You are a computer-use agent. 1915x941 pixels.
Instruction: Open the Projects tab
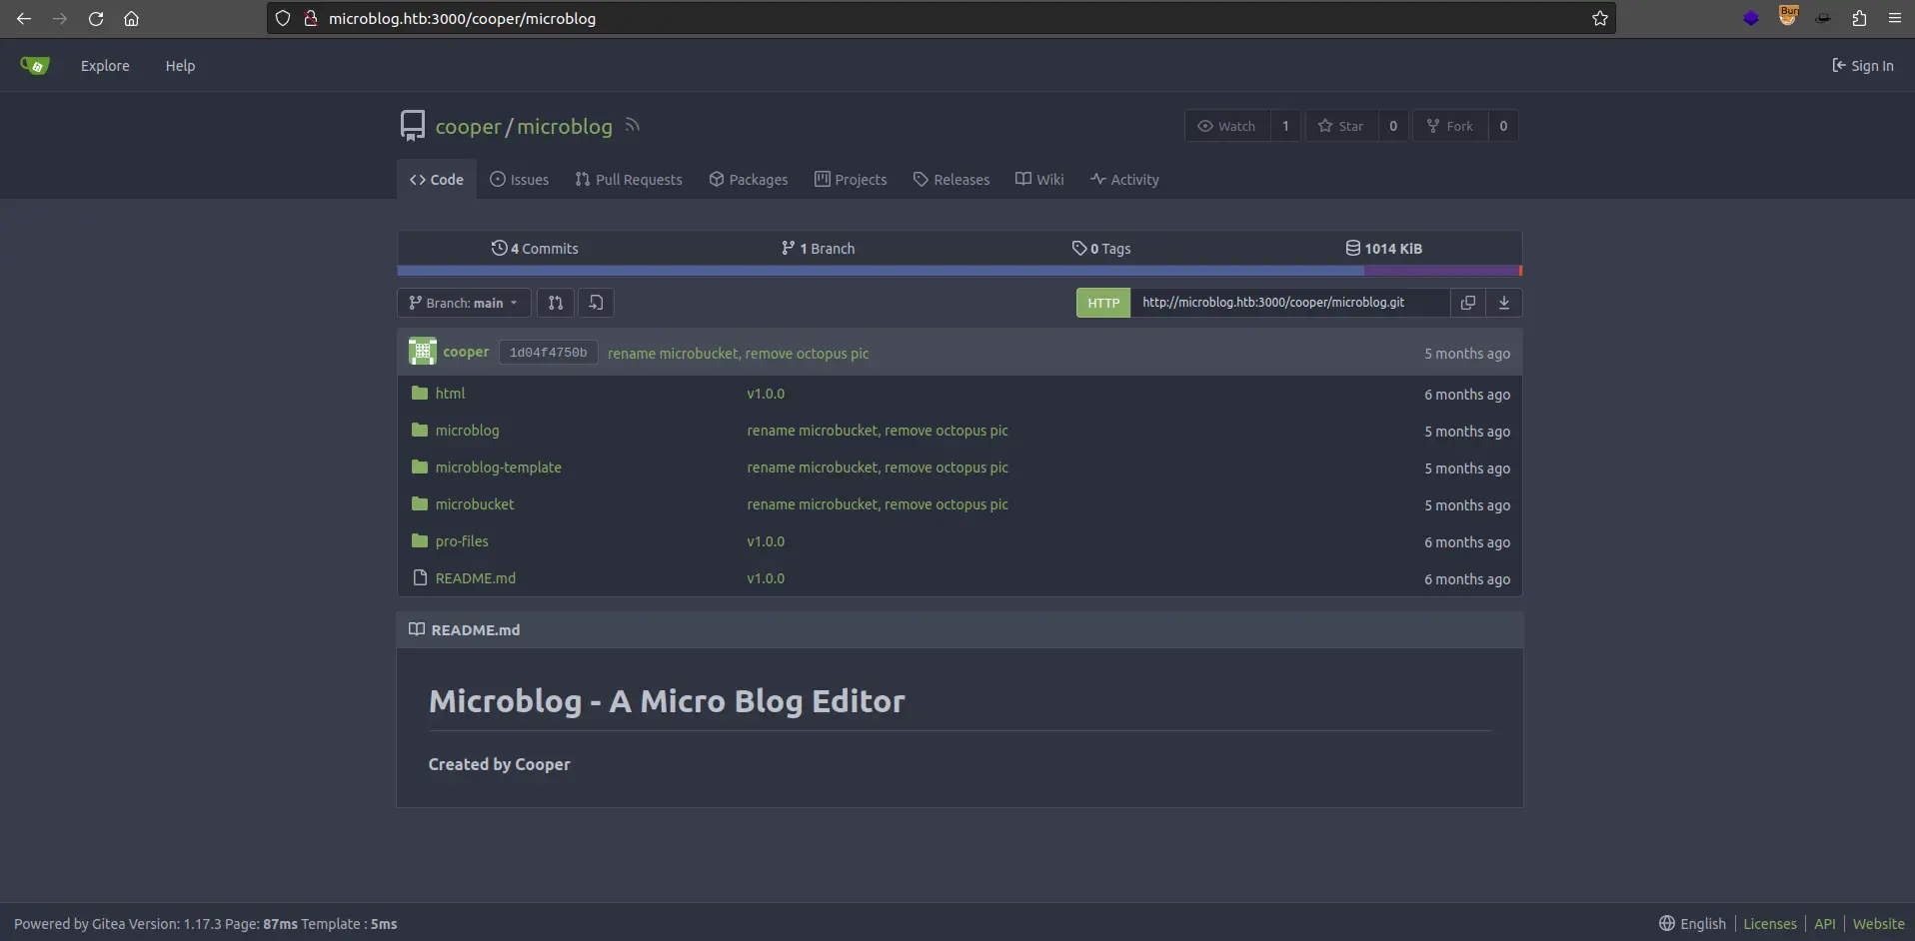pyautogui.click(x=851, y=180)
